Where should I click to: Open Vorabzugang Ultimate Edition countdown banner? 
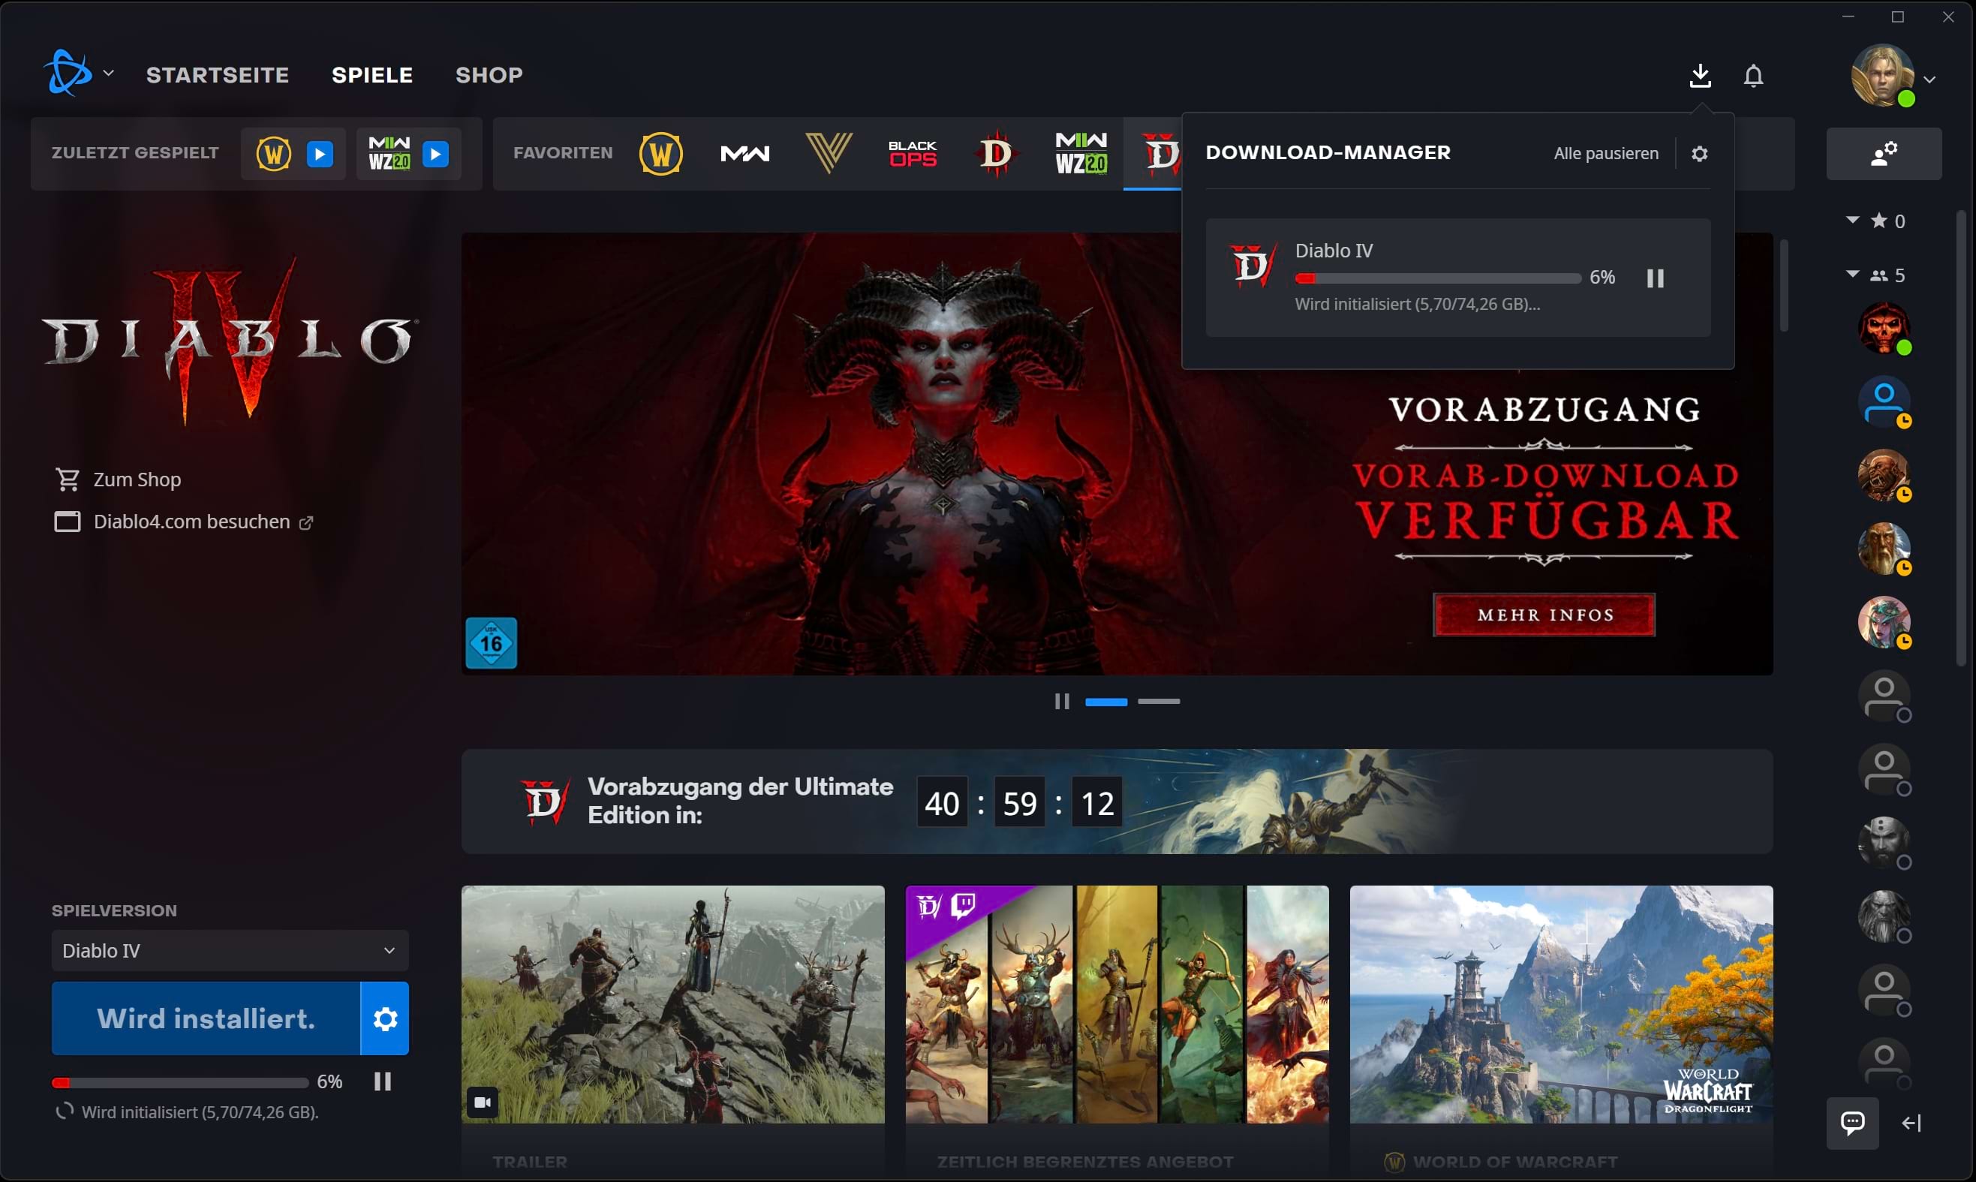1117,802
